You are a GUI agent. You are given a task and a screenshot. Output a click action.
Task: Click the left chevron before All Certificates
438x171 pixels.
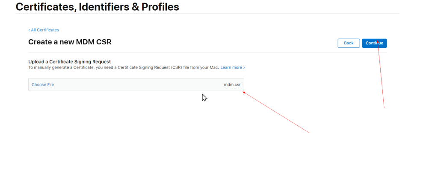[x=29, y=30]
